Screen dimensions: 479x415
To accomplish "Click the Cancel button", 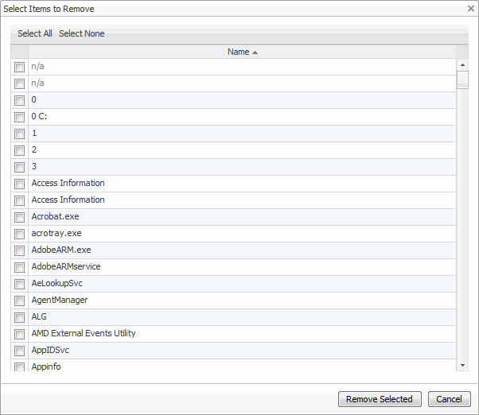I will tap(449, 399).
